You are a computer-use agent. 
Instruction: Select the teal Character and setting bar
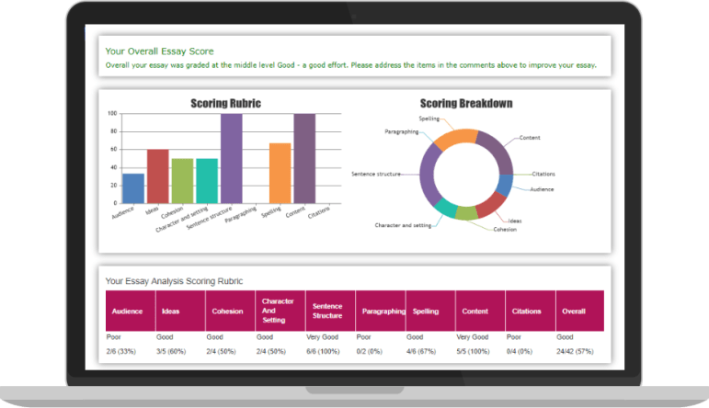[207, 180]
